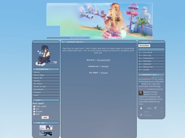The image size is (185, 138).
Task: Click the second dark link-me banner
Action: tap(46, 134)
